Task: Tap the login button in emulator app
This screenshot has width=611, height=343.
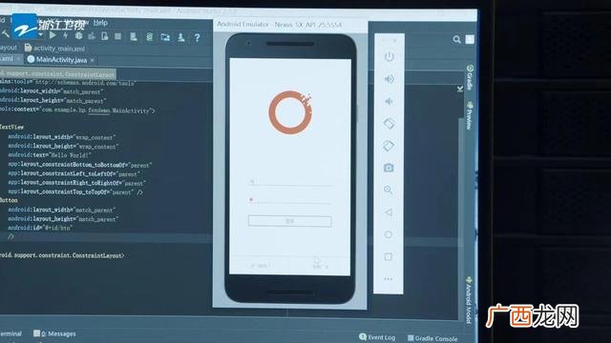Action: (x=290, y=221)
